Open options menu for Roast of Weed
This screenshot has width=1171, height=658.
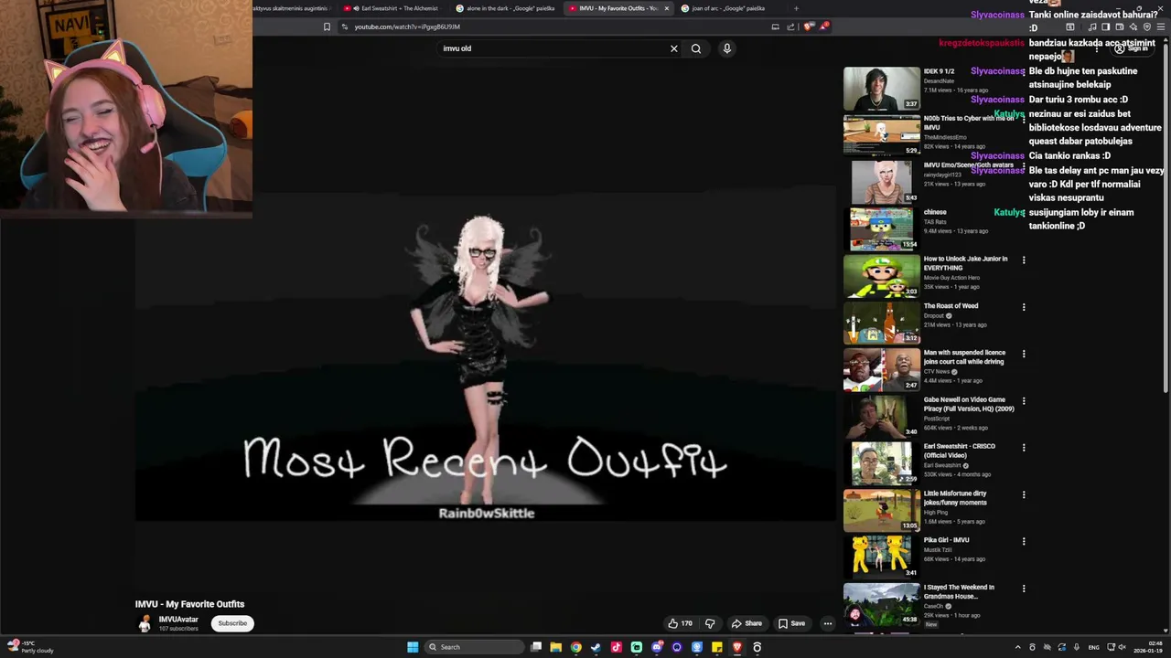(x=1024, y=307)
